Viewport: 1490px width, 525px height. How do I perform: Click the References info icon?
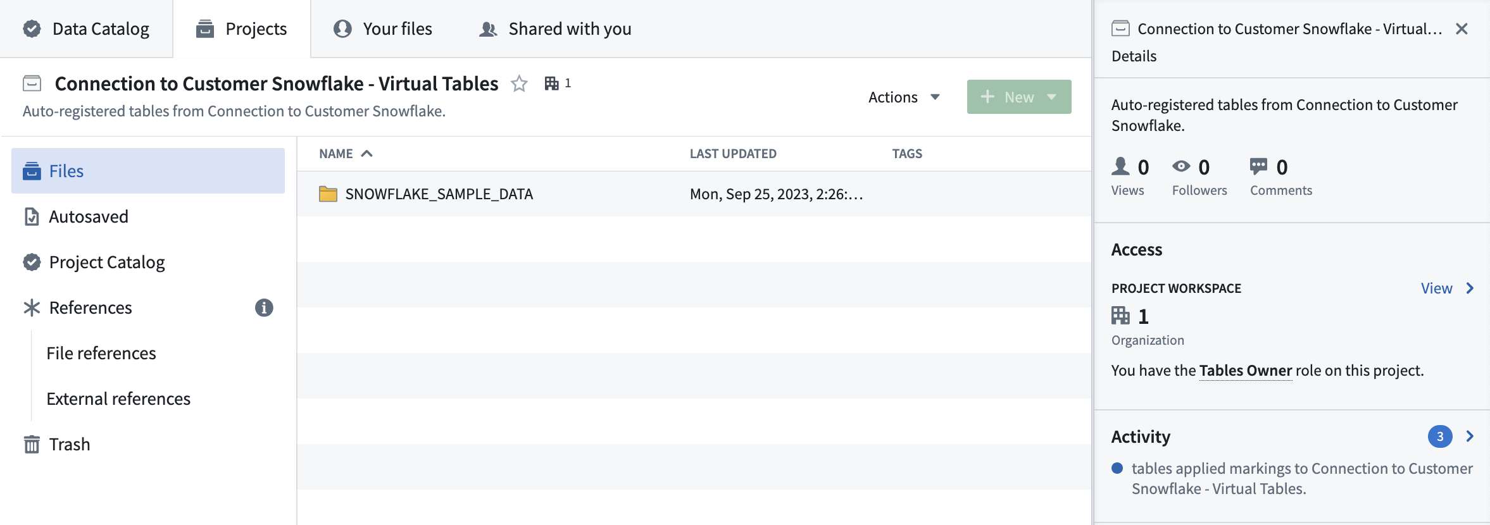pyautogui.click(x=264, y=307)
